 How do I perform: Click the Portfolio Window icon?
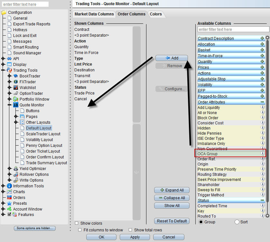[16, 99]
